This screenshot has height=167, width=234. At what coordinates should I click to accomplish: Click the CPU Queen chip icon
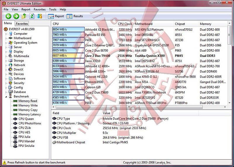tap(15, 119)
